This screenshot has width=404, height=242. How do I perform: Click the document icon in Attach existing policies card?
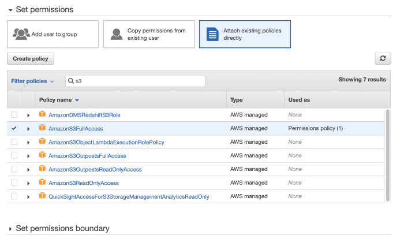(x=212, y=34)
